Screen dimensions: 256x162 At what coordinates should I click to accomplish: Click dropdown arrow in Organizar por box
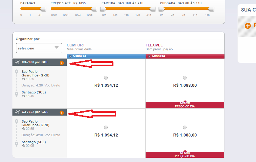[x=56, y=47]
